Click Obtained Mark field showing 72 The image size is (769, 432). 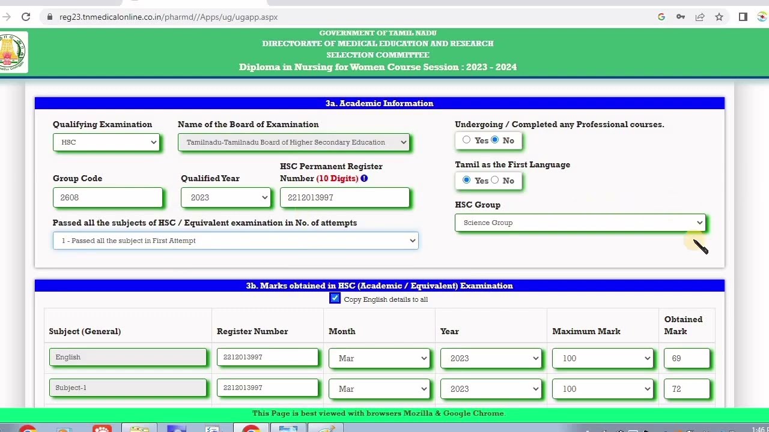(687, 389)
